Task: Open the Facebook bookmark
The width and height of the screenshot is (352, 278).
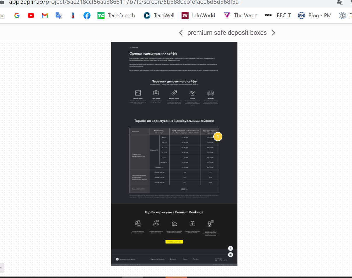Action: tap(87, 15)
